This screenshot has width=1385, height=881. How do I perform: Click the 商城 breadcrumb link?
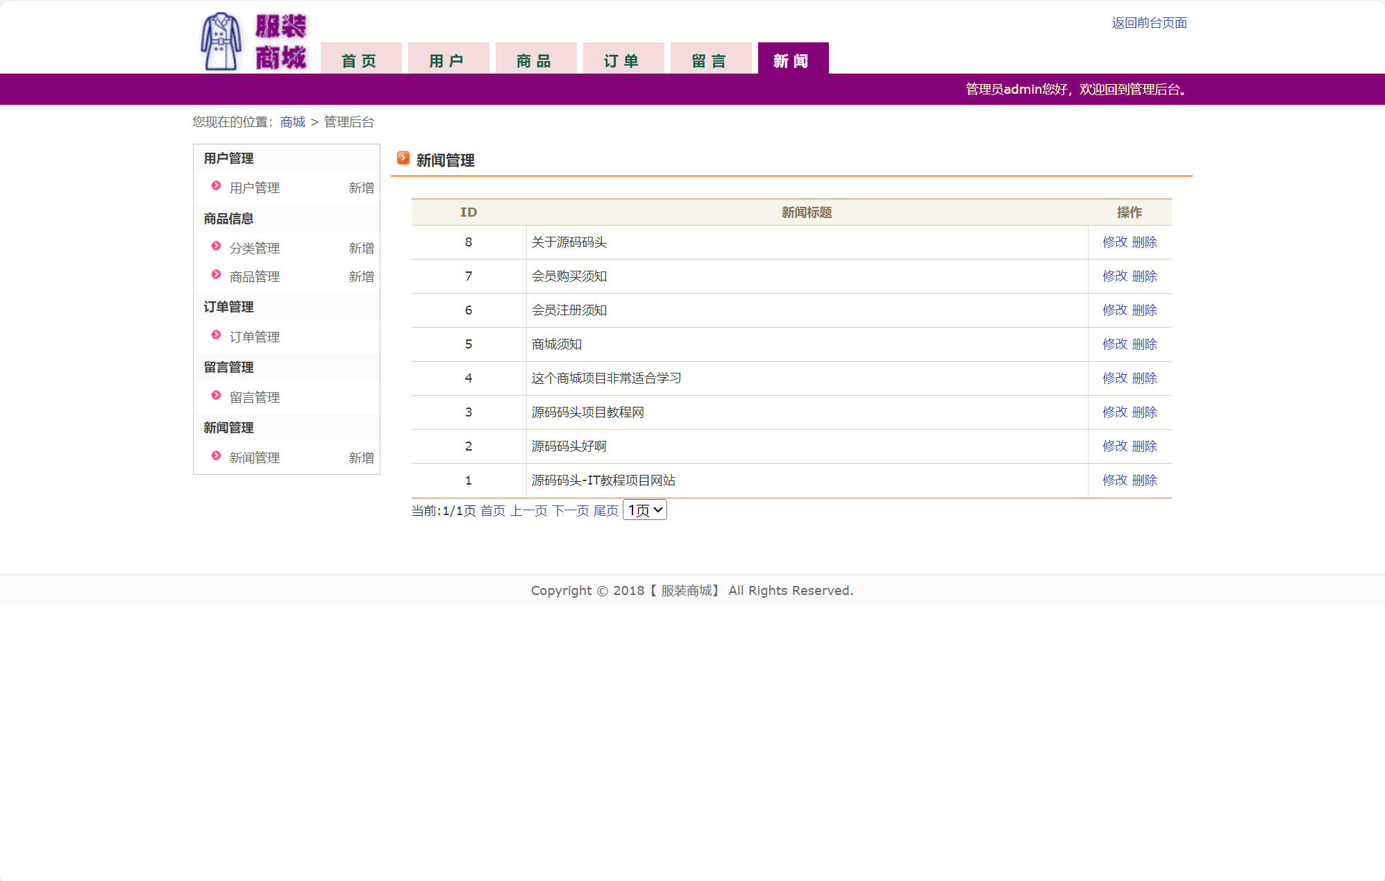[x=292, y=122]
